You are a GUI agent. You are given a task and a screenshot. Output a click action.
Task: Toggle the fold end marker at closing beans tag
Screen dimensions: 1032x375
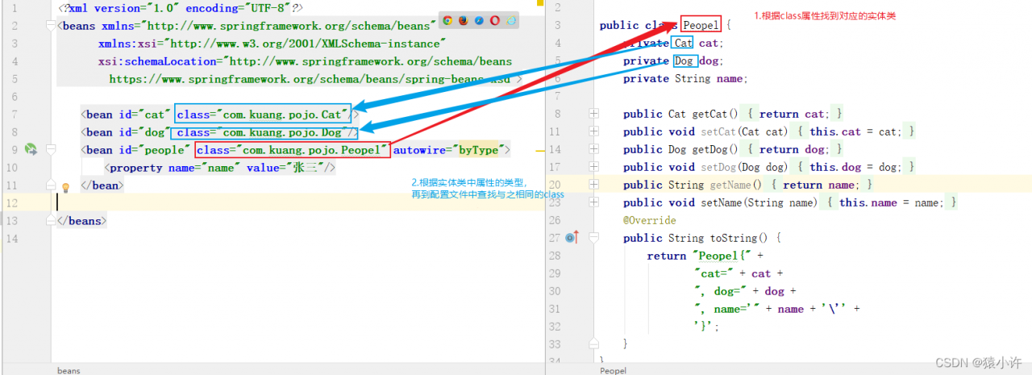pyautogui.click(x=52, y=220)
